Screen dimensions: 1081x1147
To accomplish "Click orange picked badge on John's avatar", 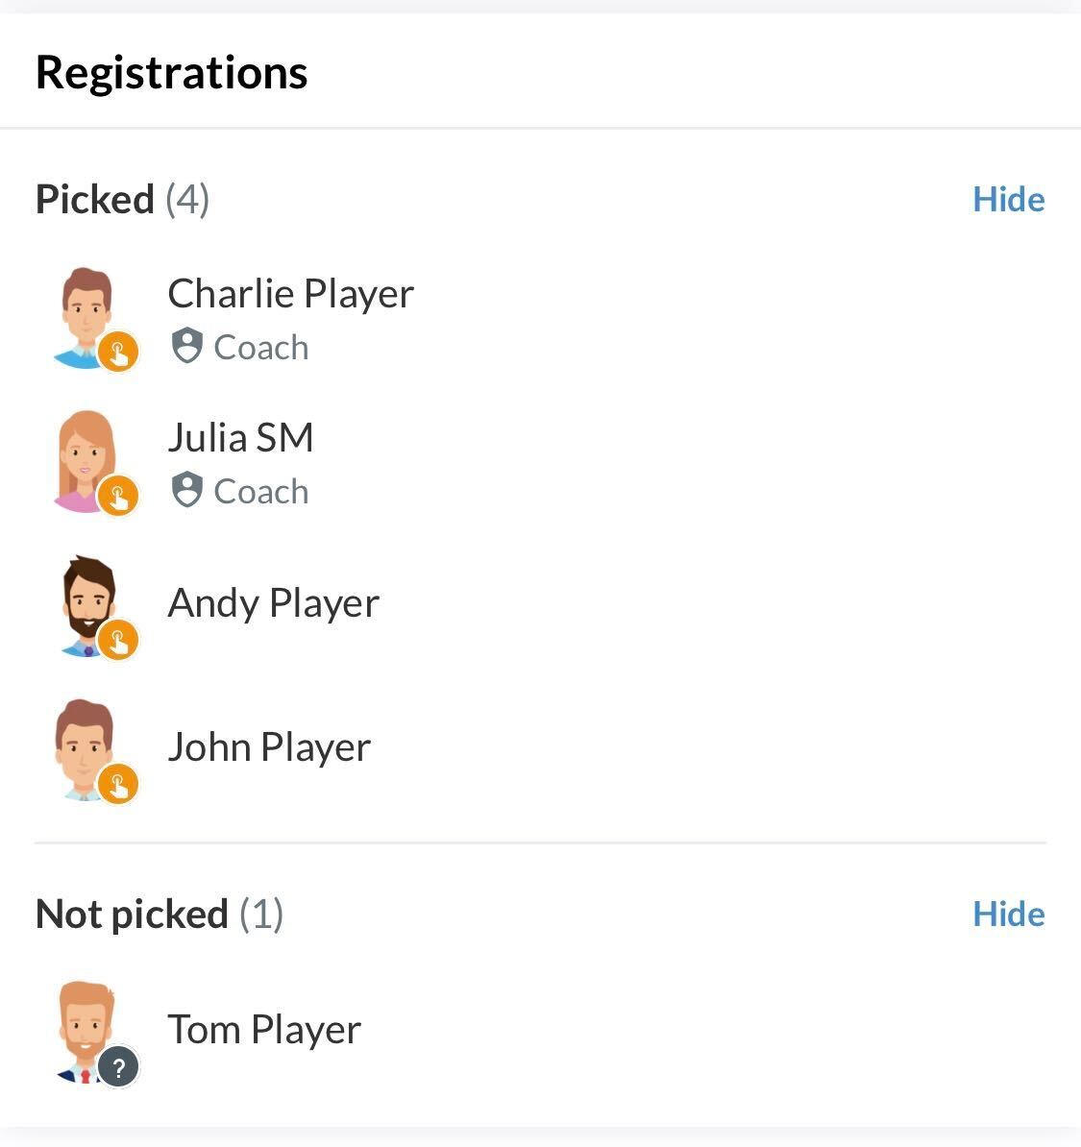I will pos(118,784).
